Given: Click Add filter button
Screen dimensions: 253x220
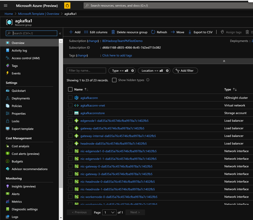Looking at the screenshot, I should (x=185, y=70).
